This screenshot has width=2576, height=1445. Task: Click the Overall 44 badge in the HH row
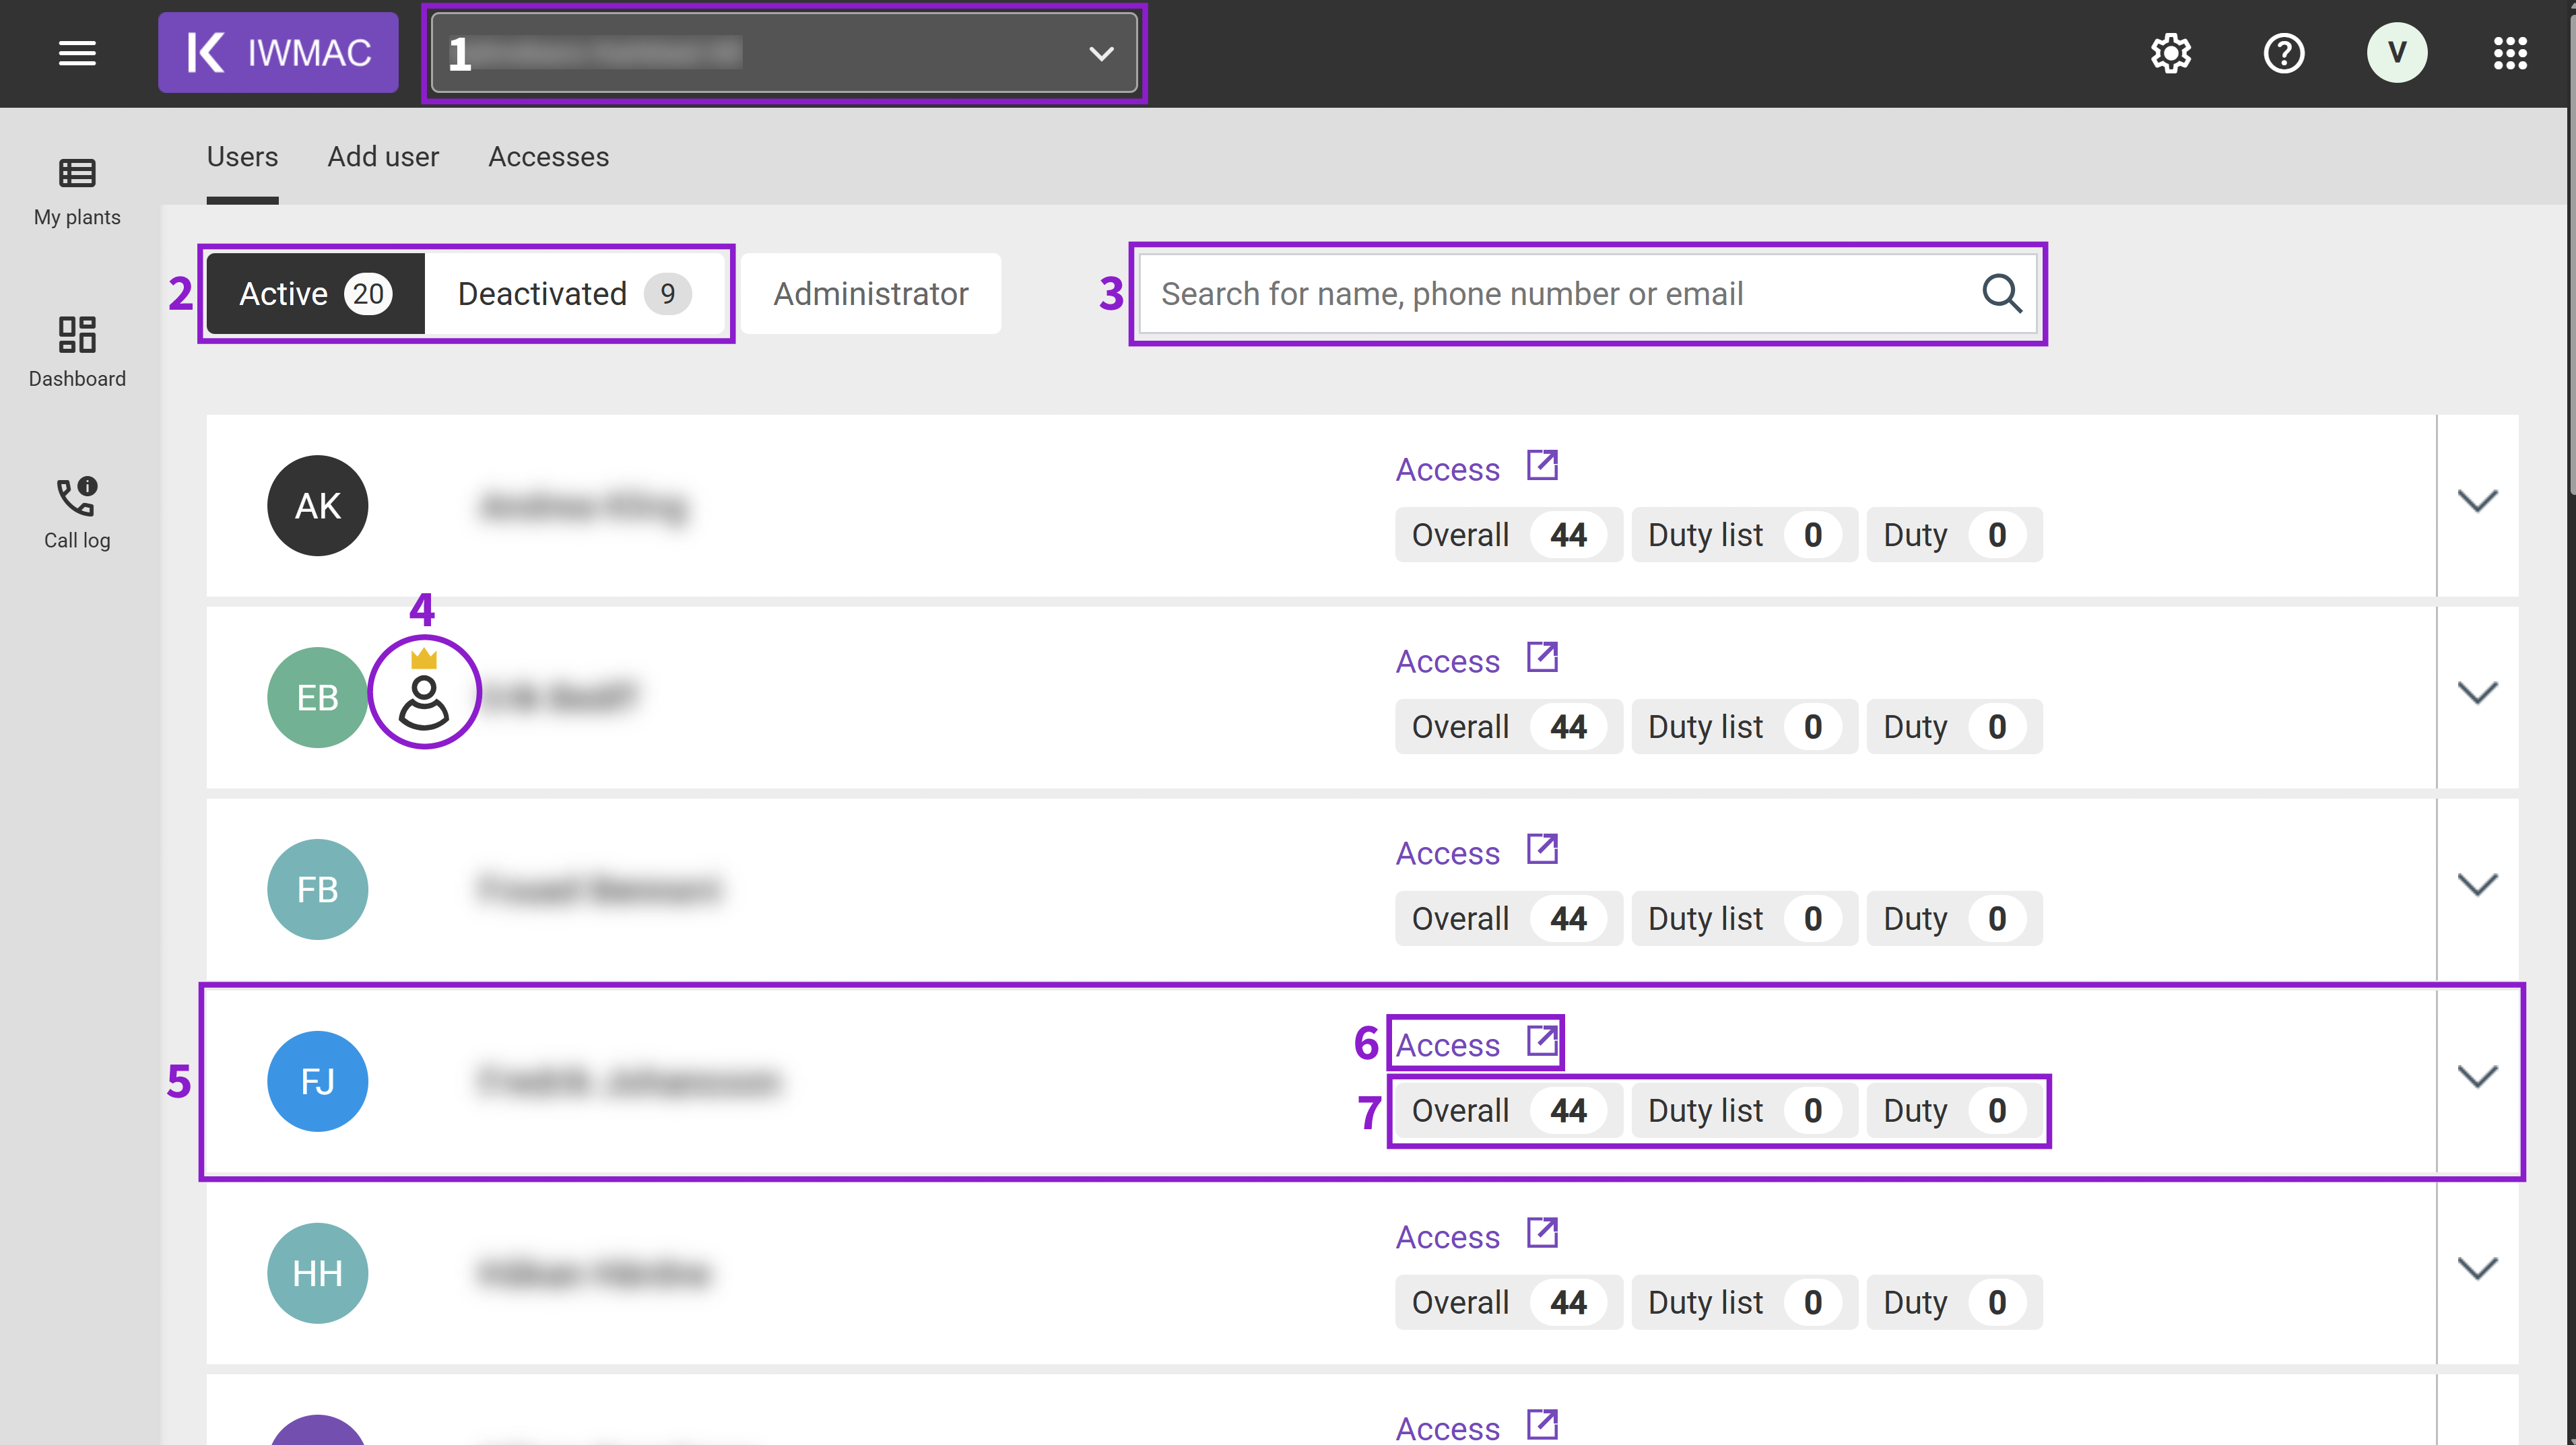[1508, 1303]
